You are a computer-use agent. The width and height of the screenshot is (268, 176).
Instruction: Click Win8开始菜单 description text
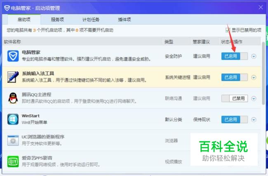34,122
